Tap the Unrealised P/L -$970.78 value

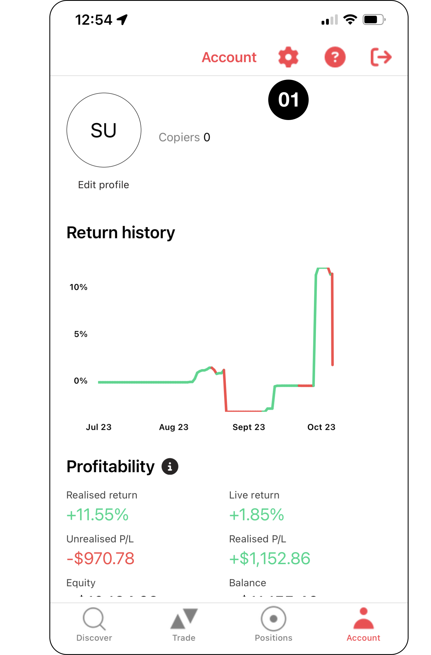(x=100, y=558)
